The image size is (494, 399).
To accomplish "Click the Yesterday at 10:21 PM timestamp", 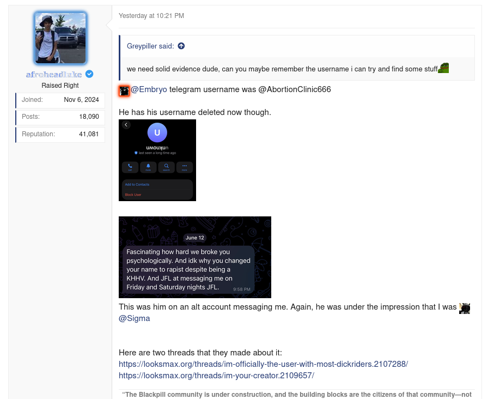I will (151, 16).
